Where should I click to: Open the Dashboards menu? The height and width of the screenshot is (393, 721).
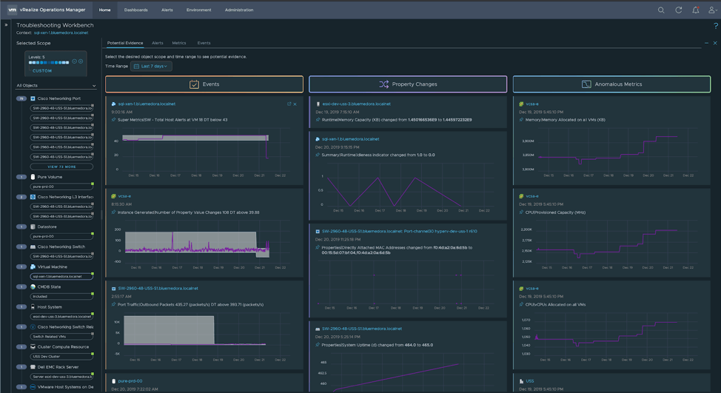tap(136, 10)
